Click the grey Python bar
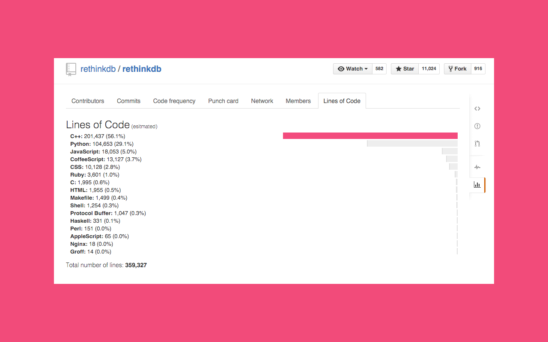548x342 pixels. pyautogui.click(x=412, y=143)
